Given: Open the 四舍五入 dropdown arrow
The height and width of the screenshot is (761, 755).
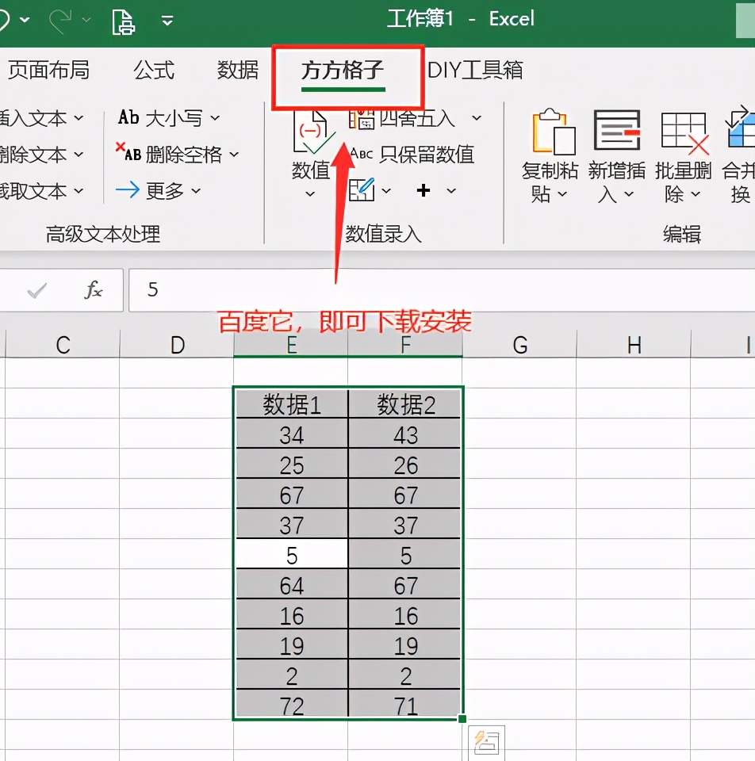Looking at the screenshot, I should pos(477,118).
